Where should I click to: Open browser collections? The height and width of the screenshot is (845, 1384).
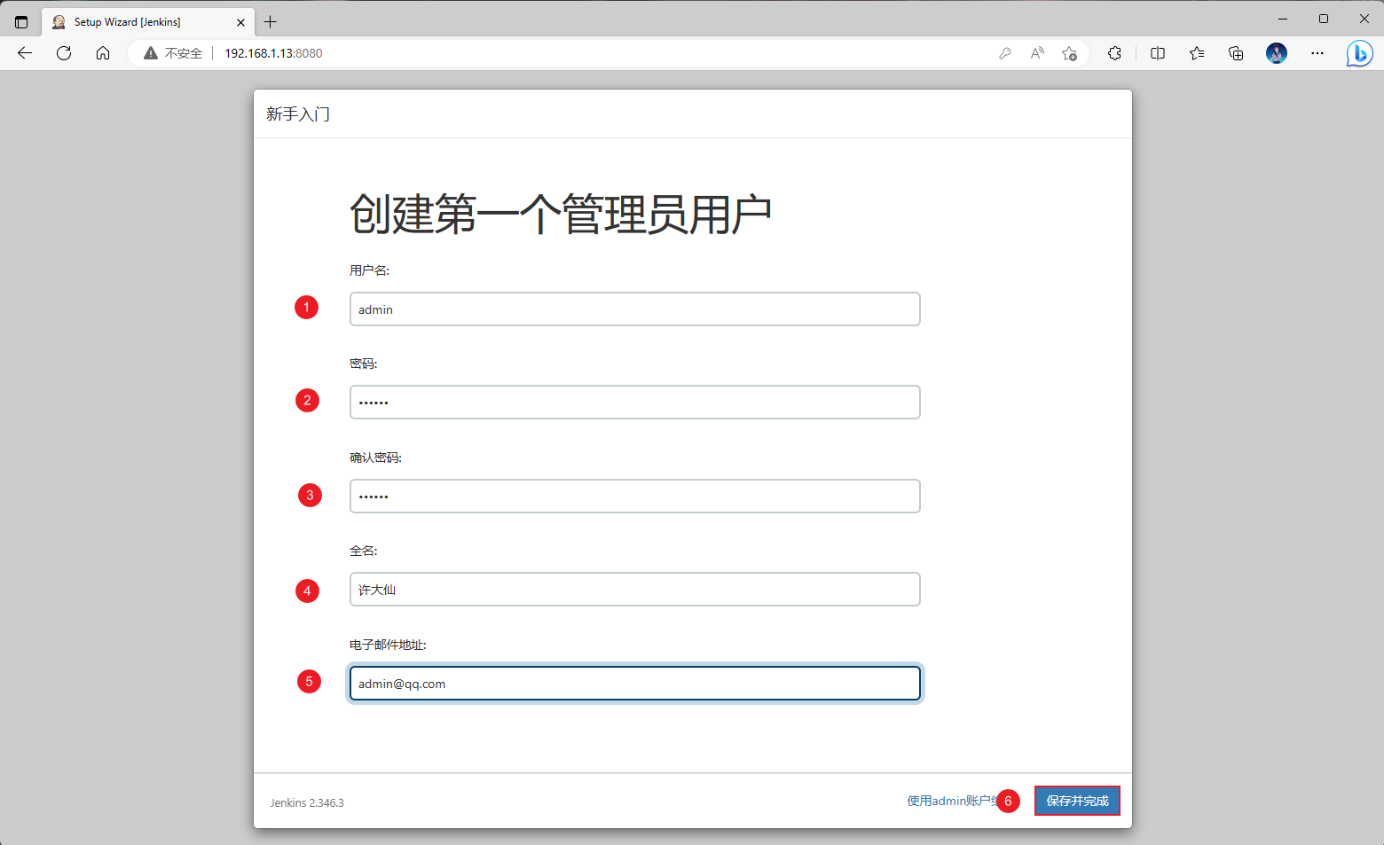pos(1236,53)
